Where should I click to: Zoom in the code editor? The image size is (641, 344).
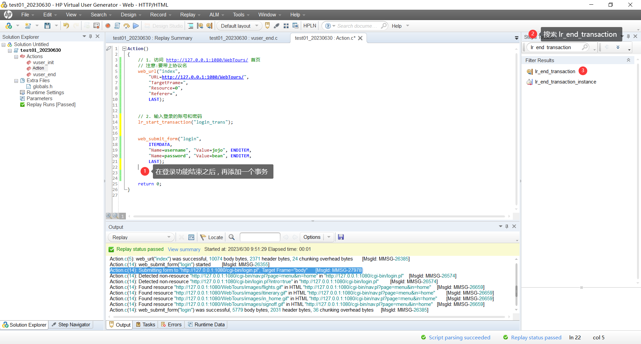pyautogui.click(x=109, y=216)
